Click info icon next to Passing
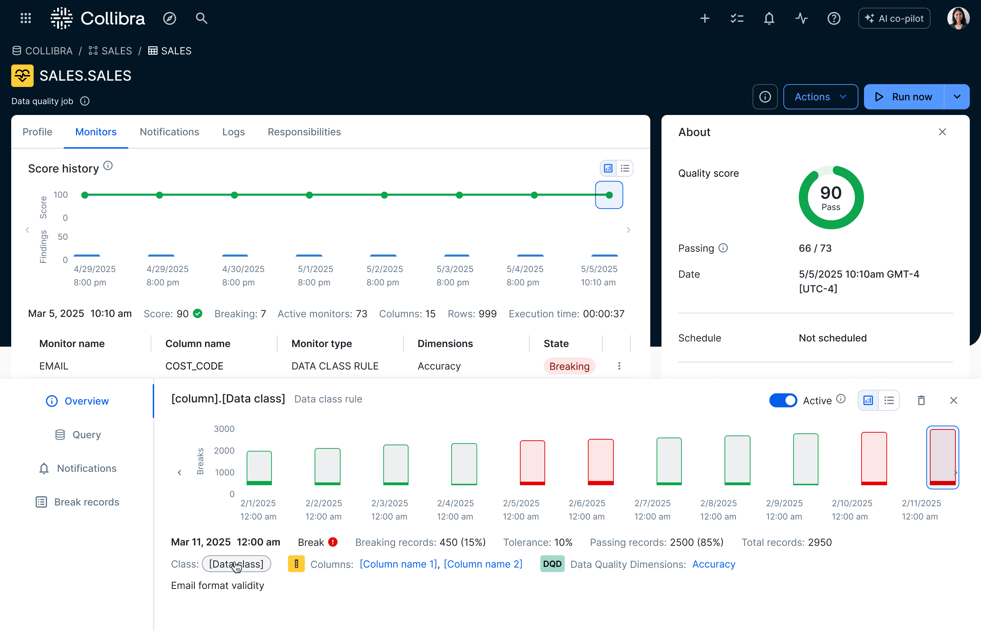The image size is (981, 631). tap(723, 248)
